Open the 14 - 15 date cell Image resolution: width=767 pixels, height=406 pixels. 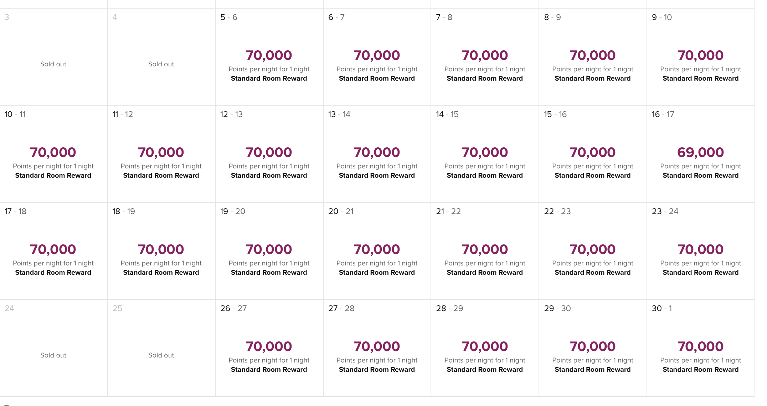pyautogui.click(x=485, y=154)
